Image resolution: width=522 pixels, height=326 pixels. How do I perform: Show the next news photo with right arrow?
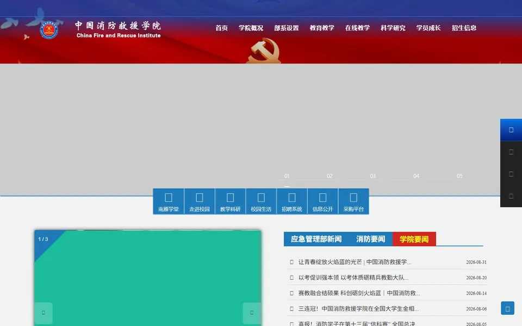tap(252, 313)
